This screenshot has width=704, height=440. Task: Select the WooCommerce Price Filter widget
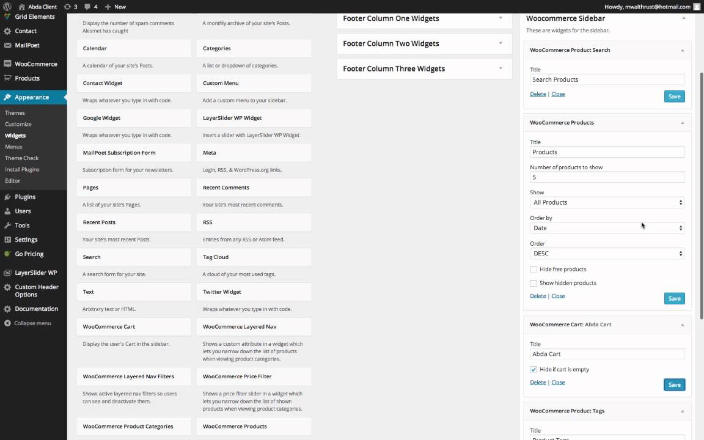coord(254,376)
